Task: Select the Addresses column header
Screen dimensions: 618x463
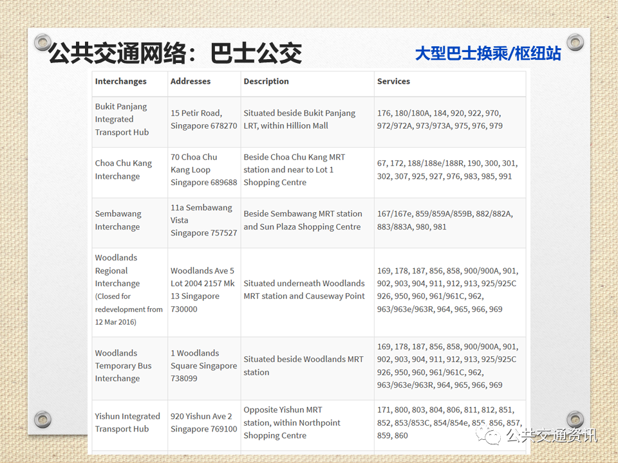Action: click(x=191, y=81)
